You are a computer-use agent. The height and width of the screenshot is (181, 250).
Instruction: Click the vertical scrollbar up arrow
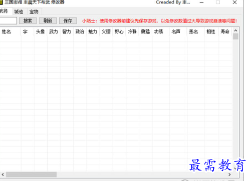click(x=235, y=30)
